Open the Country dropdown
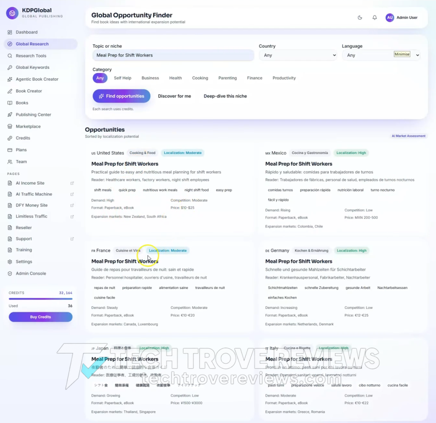Screen dimensions: 436x423 pyautogui.click(x=298, y=55)
